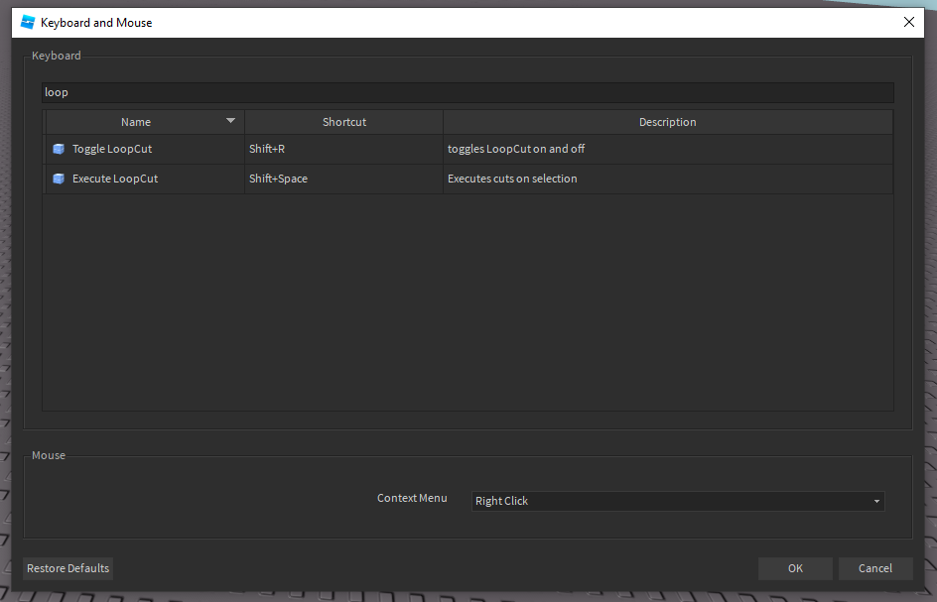937x602 pixels.
Task: Click the Shortcut column header
Action: coord(344,122)
